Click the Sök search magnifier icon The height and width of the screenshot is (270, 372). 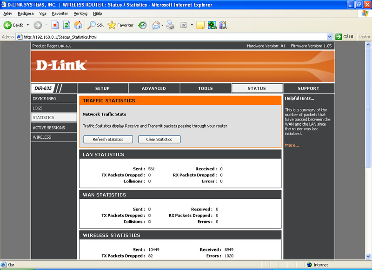click(91, 25)
